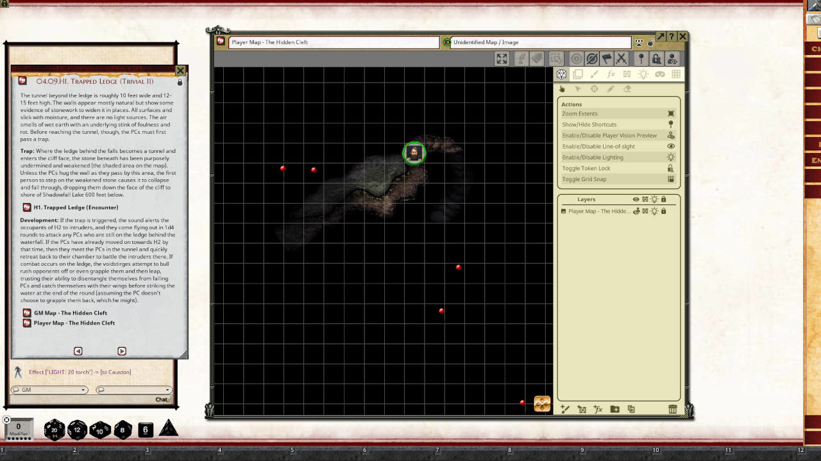This screenshot has height=461, width=821.
Task: Select the Zoom Extents map tool
Action: tap(502, 58)
